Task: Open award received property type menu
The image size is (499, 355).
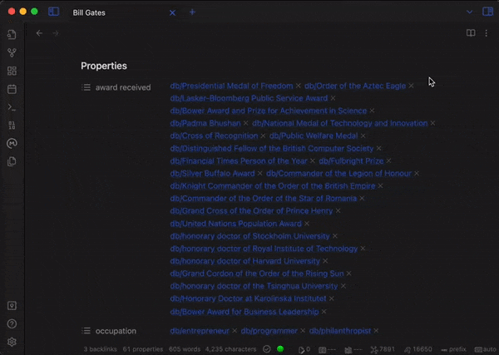Action: [x=86, y=87]
